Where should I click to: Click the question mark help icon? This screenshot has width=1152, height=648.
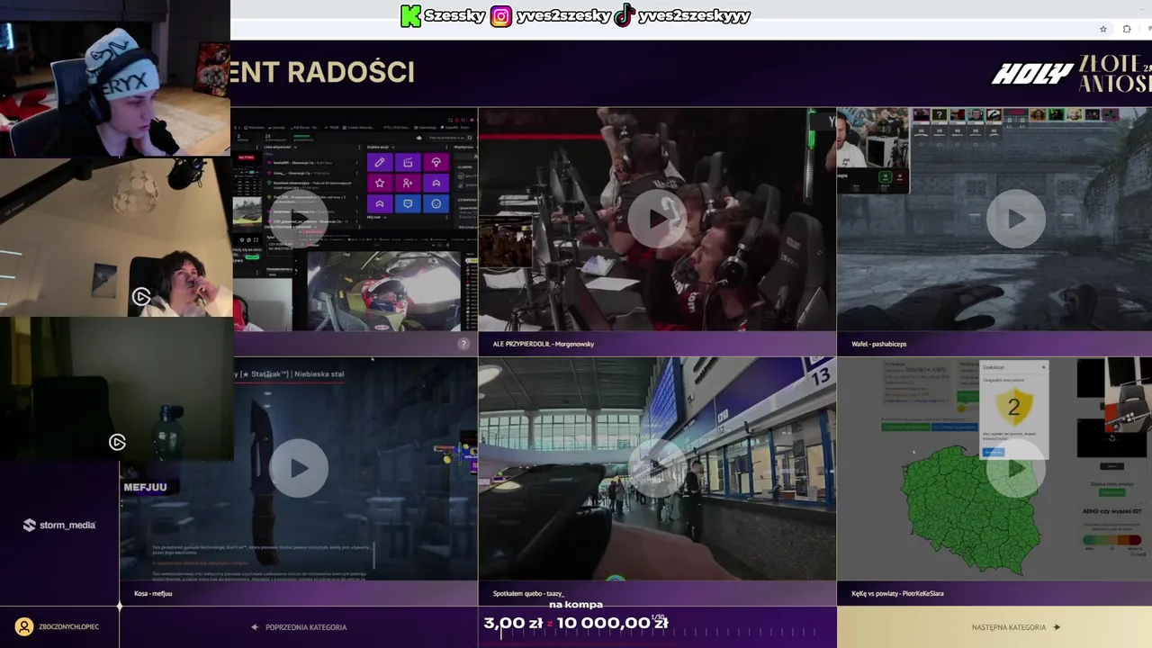463,344
